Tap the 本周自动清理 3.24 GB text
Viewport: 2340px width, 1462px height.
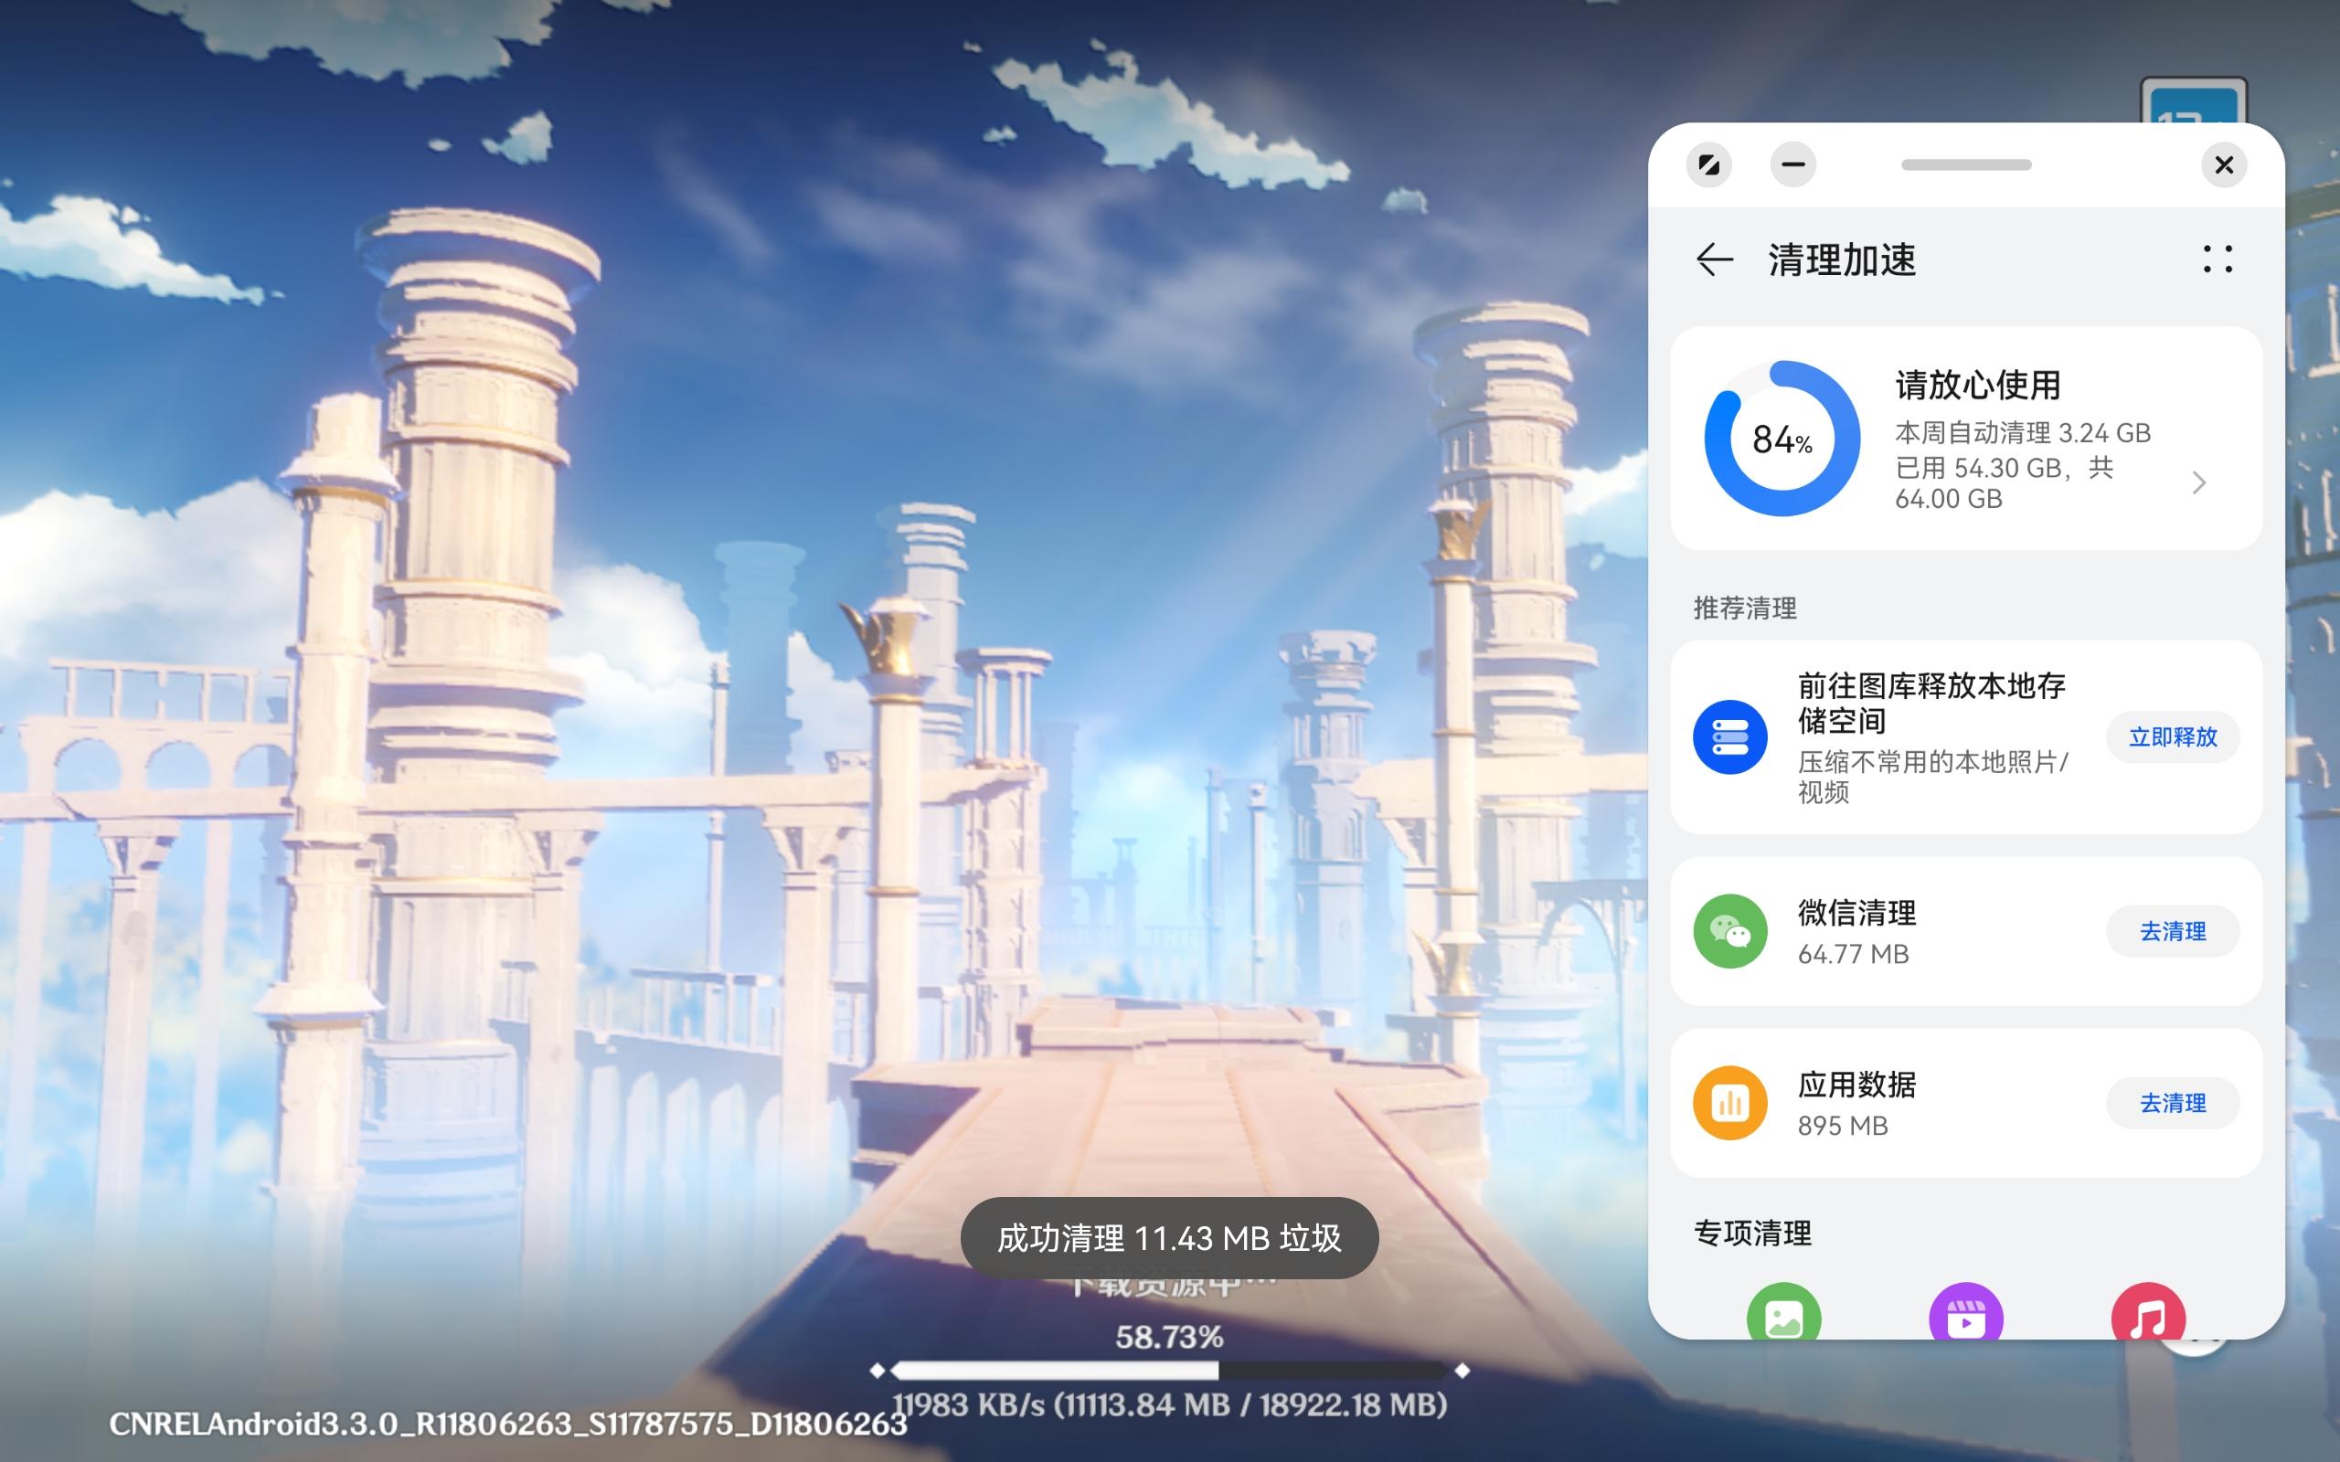point(2023,432)
